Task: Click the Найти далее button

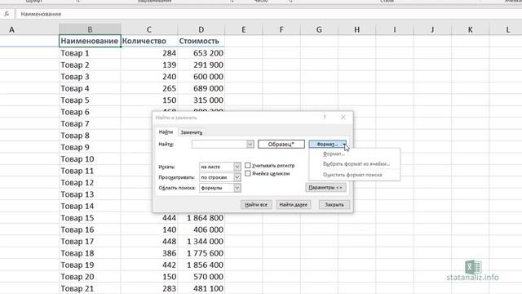Action: (x=294, y=205)
